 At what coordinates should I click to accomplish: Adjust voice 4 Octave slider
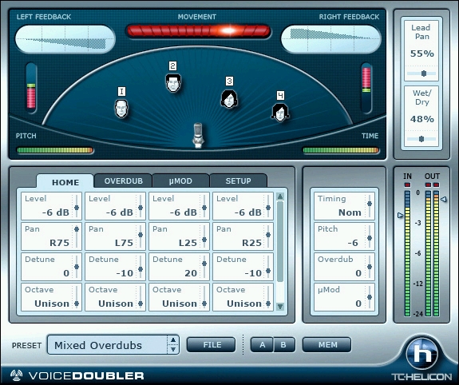point(268,297)
